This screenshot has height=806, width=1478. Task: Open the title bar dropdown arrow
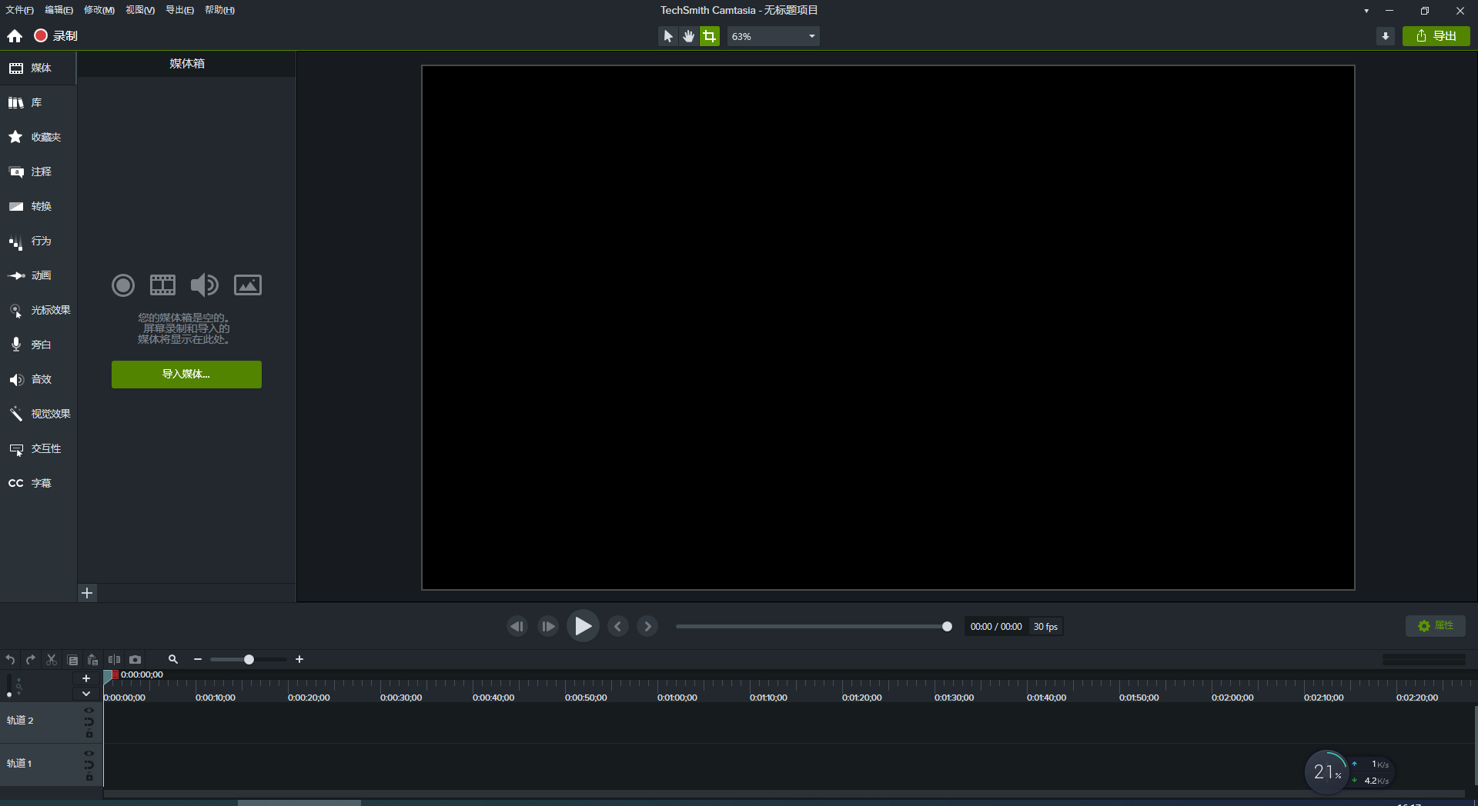(1366, 10)
